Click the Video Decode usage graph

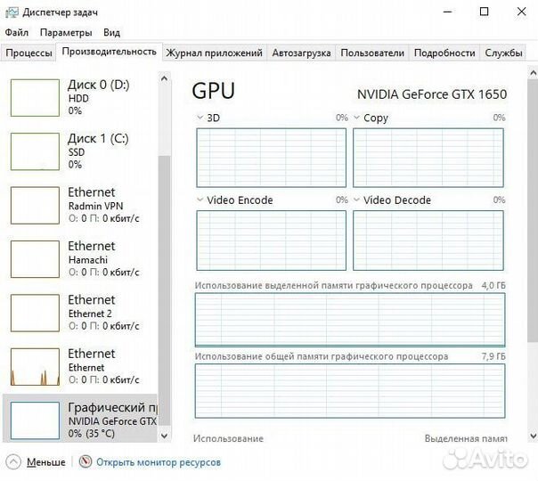[428, 240]
